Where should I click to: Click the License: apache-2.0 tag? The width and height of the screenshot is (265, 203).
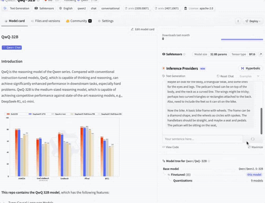coord(198,8)
